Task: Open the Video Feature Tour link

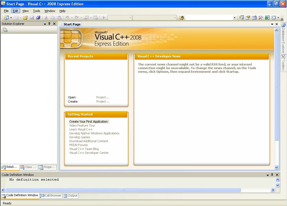Action: click(82, 125)
